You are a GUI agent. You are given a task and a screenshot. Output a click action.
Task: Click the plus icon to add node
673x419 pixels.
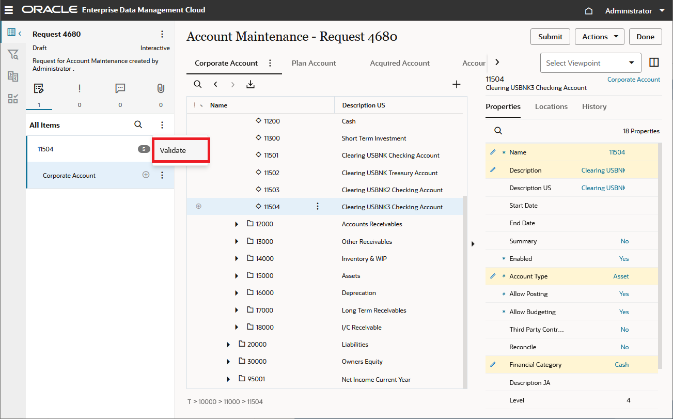pyautogui.click(x=456, y=84)
